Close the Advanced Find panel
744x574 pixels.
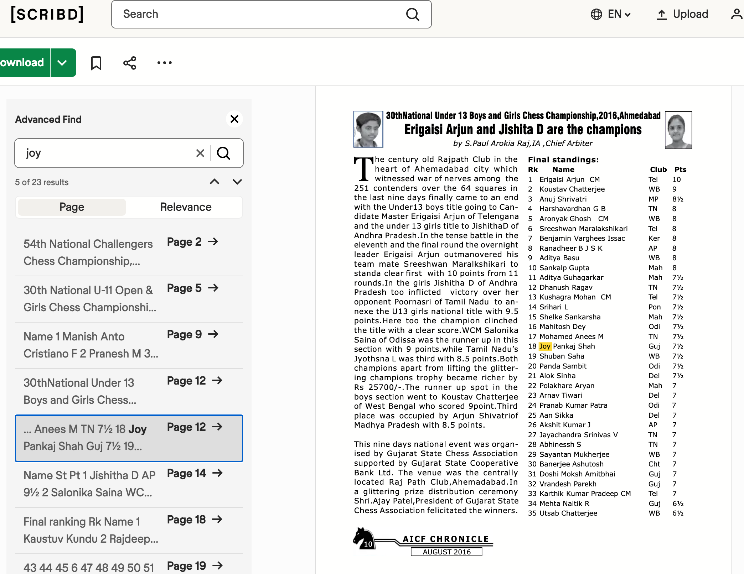[234, 119]
